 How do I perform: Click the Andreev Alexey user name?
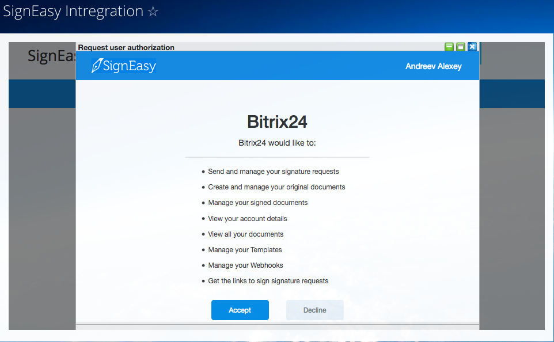434,66
